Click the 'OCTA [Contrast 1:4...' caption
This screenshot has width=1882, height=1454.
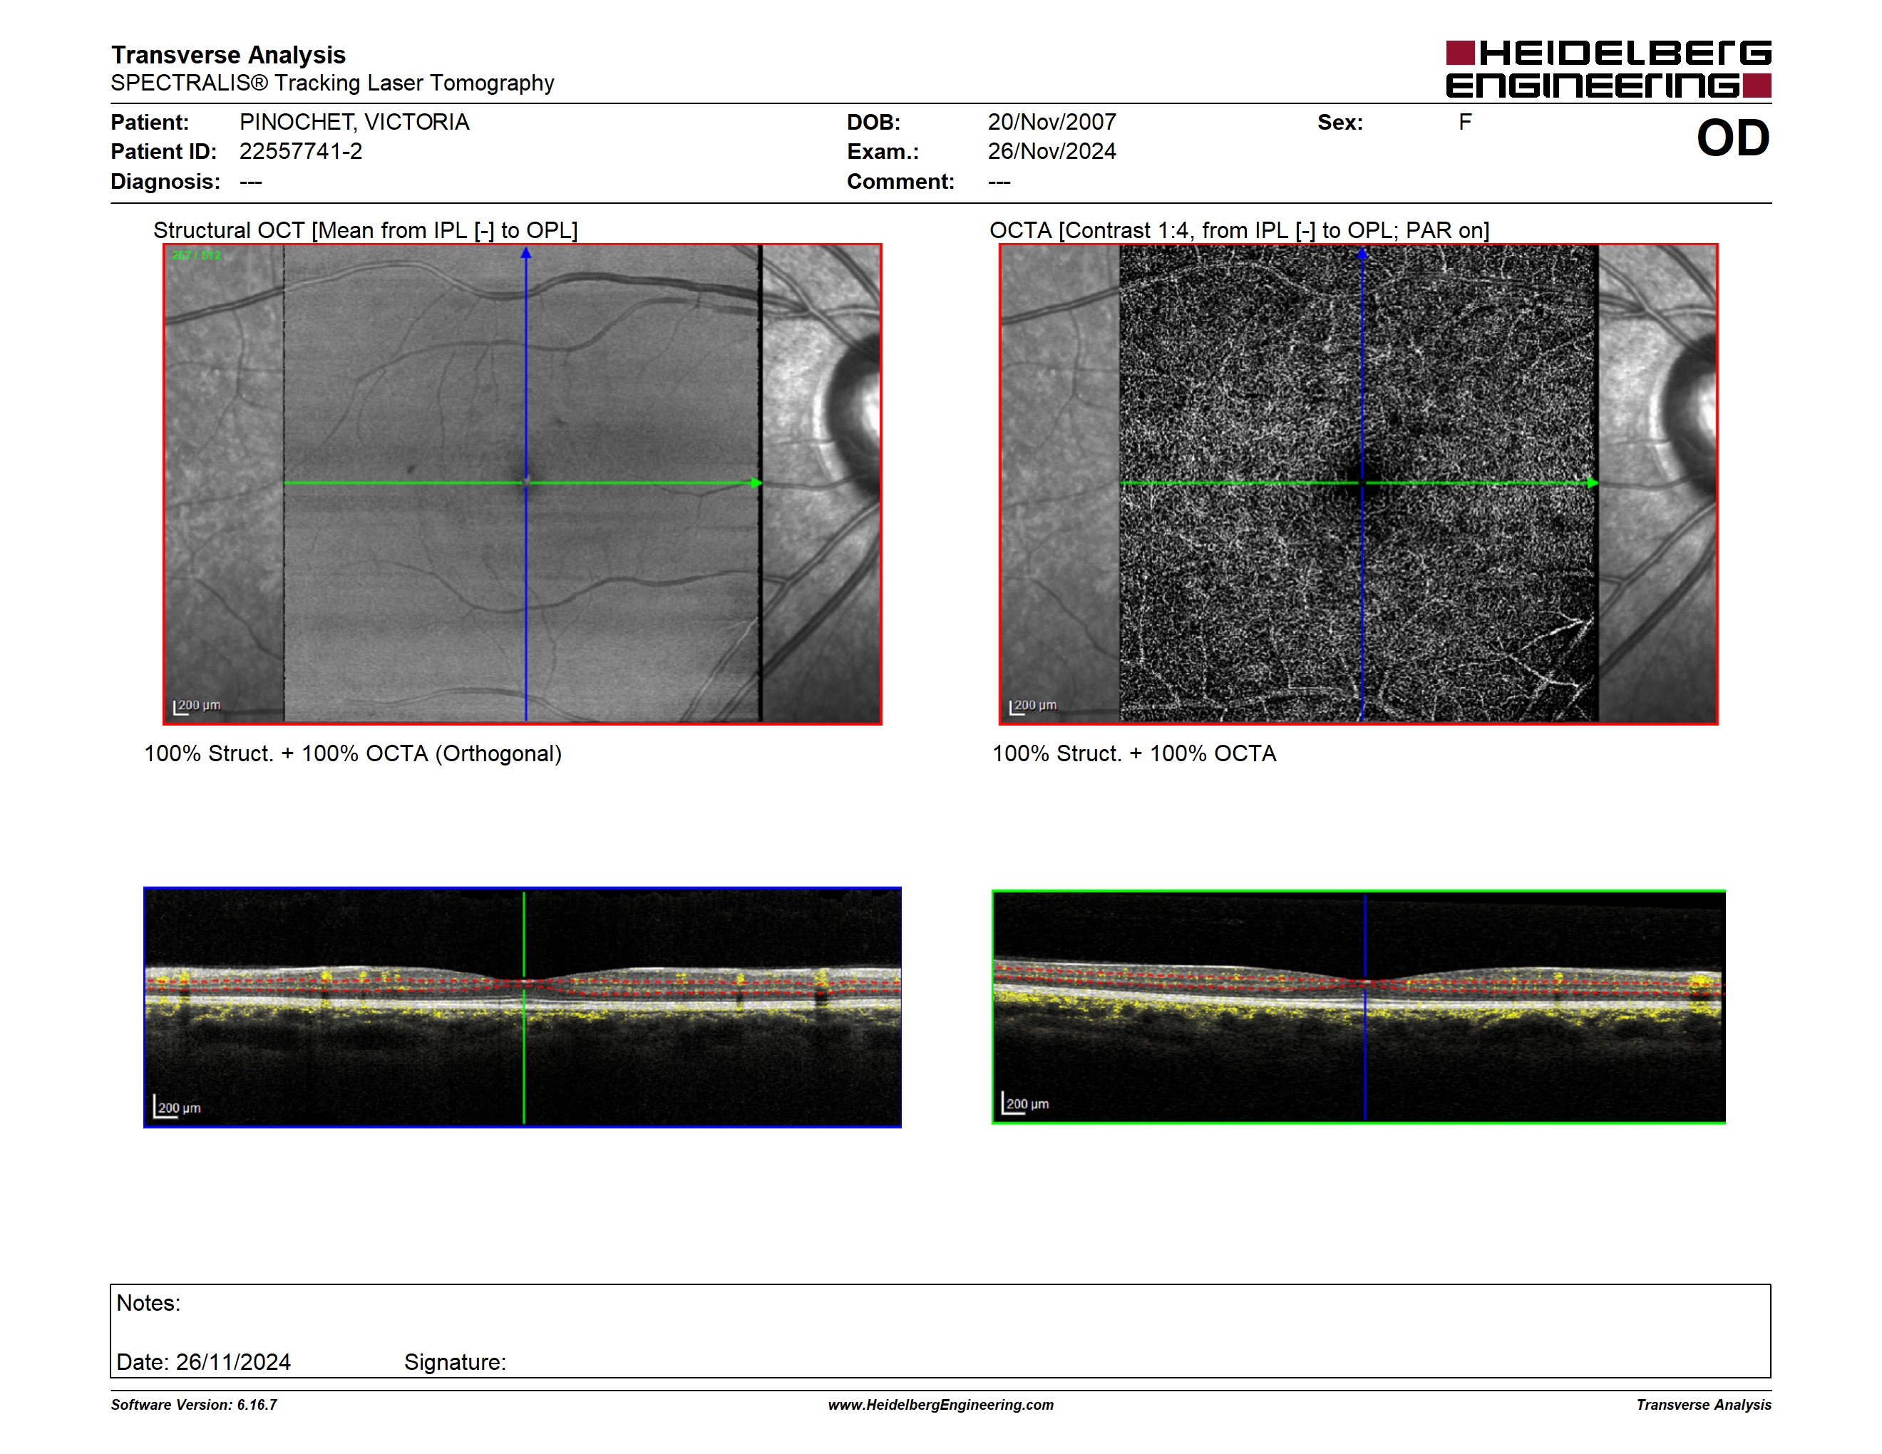tap(1239, 231)
